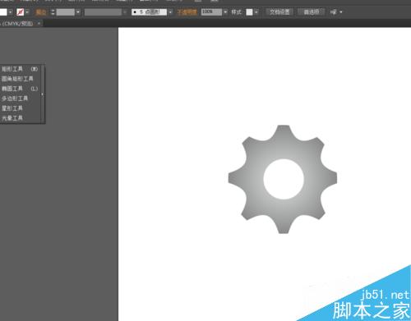Click the white fill color swatch
Viewport: 411px width, 321px height.
[3, 12]
